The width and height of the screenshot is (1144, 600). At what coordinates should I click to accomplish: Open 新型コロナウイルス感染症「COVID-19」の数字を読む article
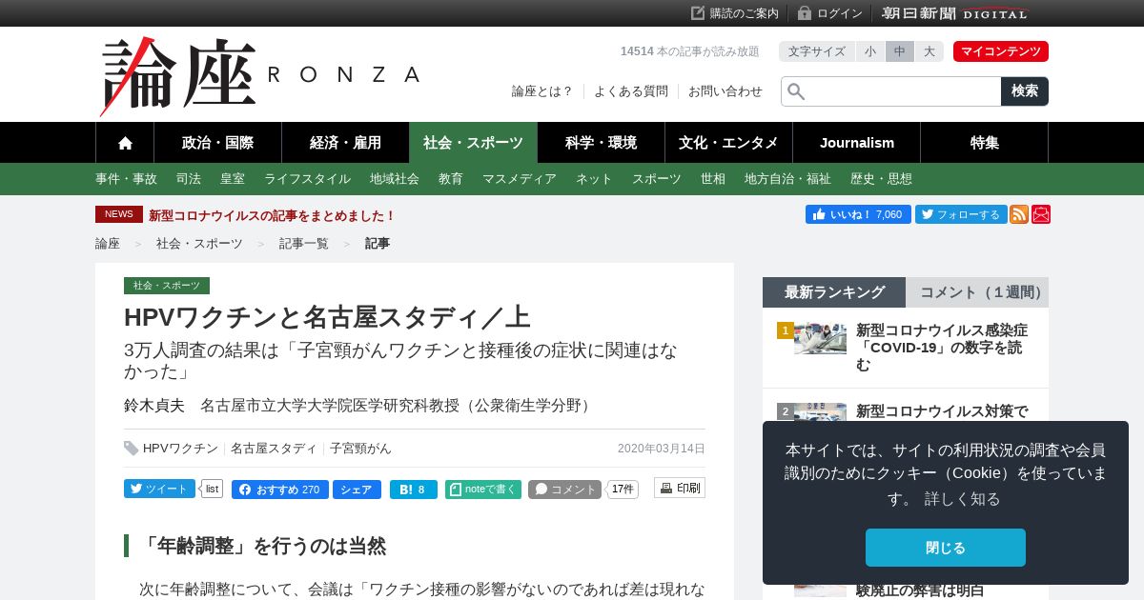(942, 347)
